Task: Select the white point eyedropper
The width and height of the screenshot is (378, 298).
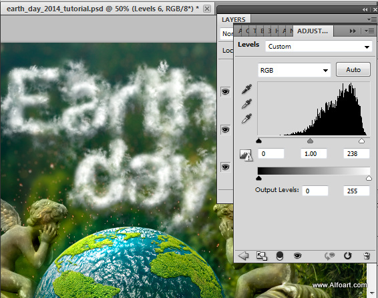Action: tap(247, 118)
